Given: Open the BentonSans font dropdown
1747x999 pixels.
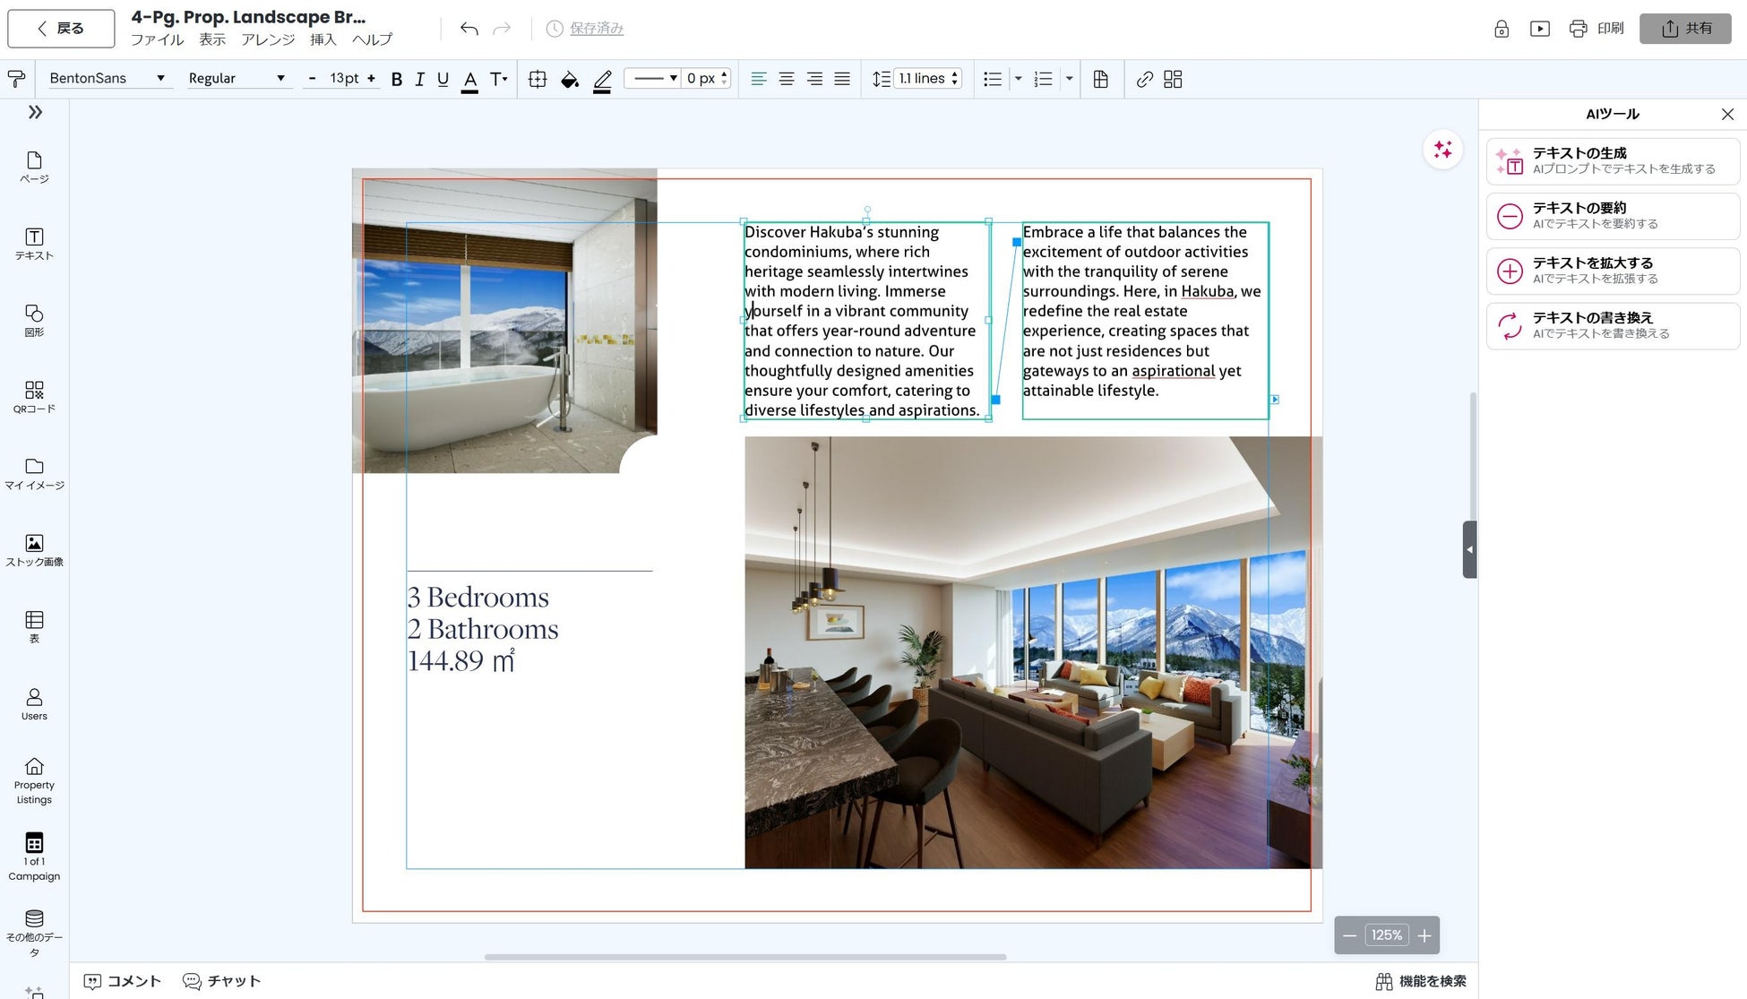Looking at the screenshot, I should coord(108,79).
